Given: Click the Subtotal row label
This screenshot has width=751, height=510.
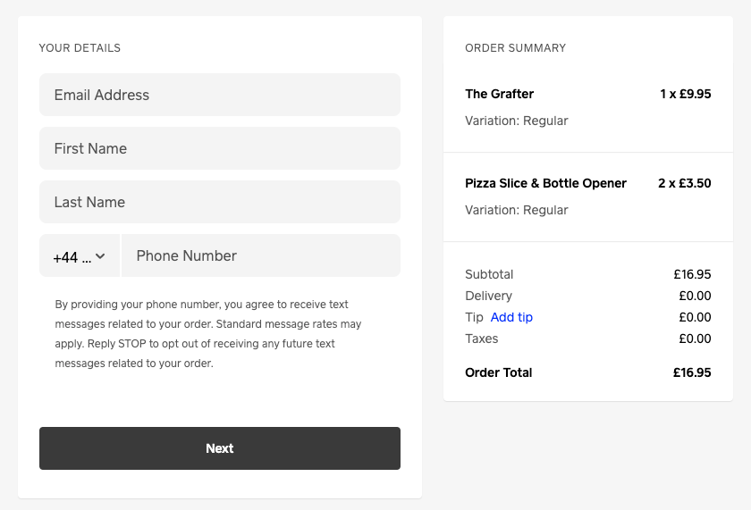Looking at the screenshot, I should pos(489,274).
